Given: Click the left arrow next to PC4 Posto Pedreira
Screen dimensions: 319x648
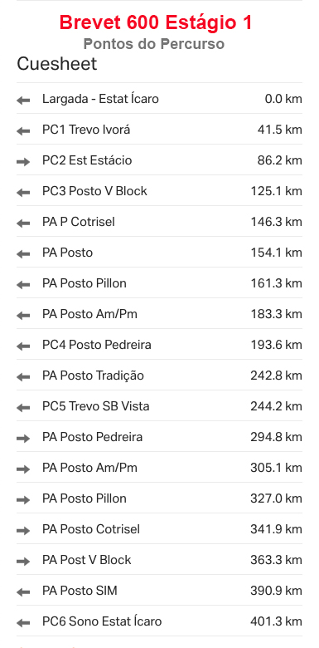Looking at the screenshot, I should click(23, 346).
